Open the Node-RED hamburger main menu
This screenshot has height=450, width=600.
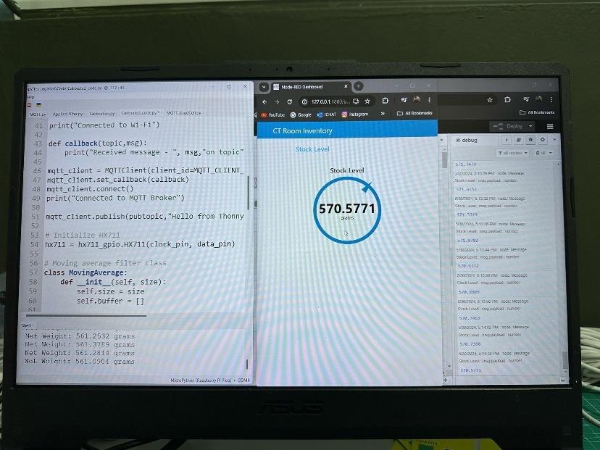(x=550, y=126)
